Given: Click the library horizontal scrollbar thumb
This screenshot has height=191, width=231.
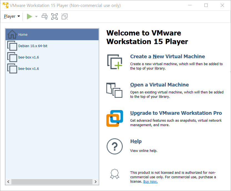Looking at the screenshot, I should coord(52,182).
